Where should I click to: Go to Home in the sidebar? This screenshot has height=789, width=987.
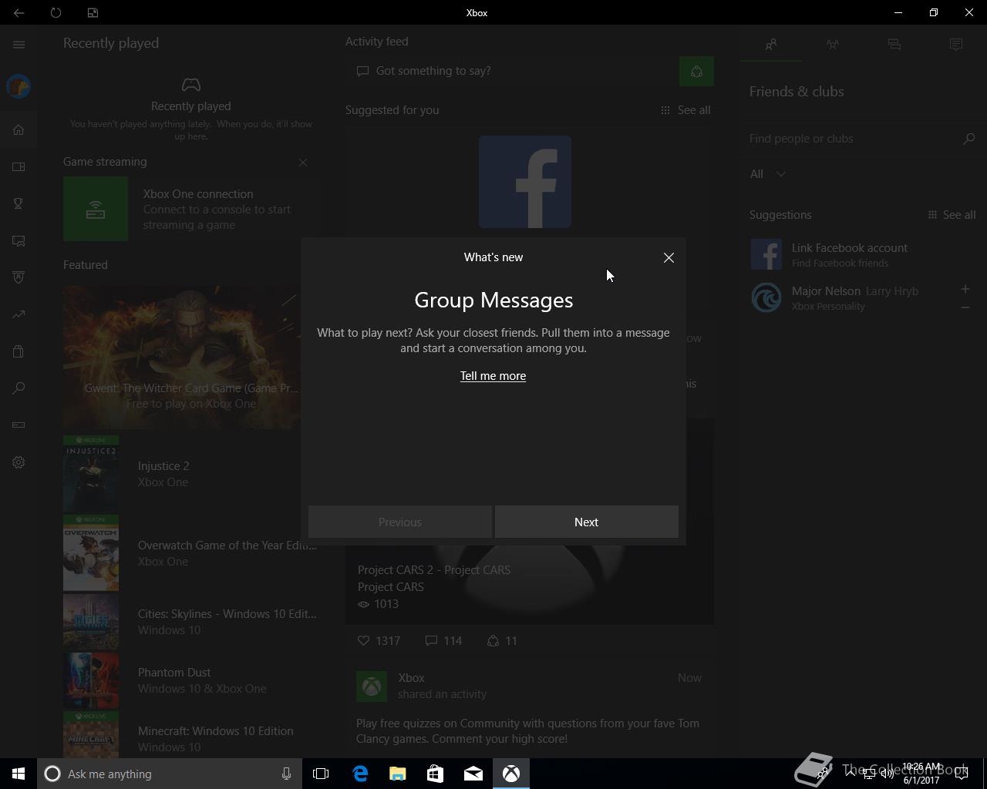point(19,129)
